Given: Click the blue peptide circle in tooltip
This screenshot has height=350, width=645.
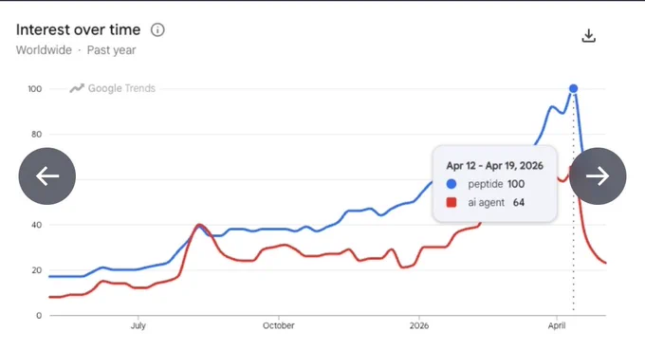Looking at the screenshot, I should pyautogui.click(x=451, y=184).
